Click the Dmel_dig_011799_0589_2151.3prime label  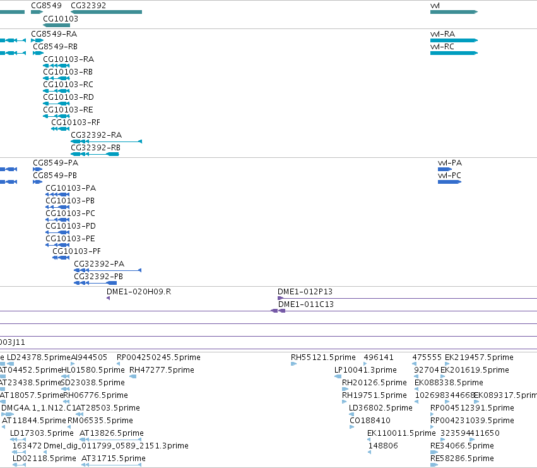point(116,446)
